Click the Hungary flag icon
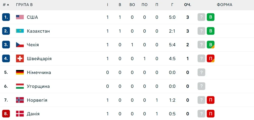Screen dimensions: 254x120 click(20, 86)
